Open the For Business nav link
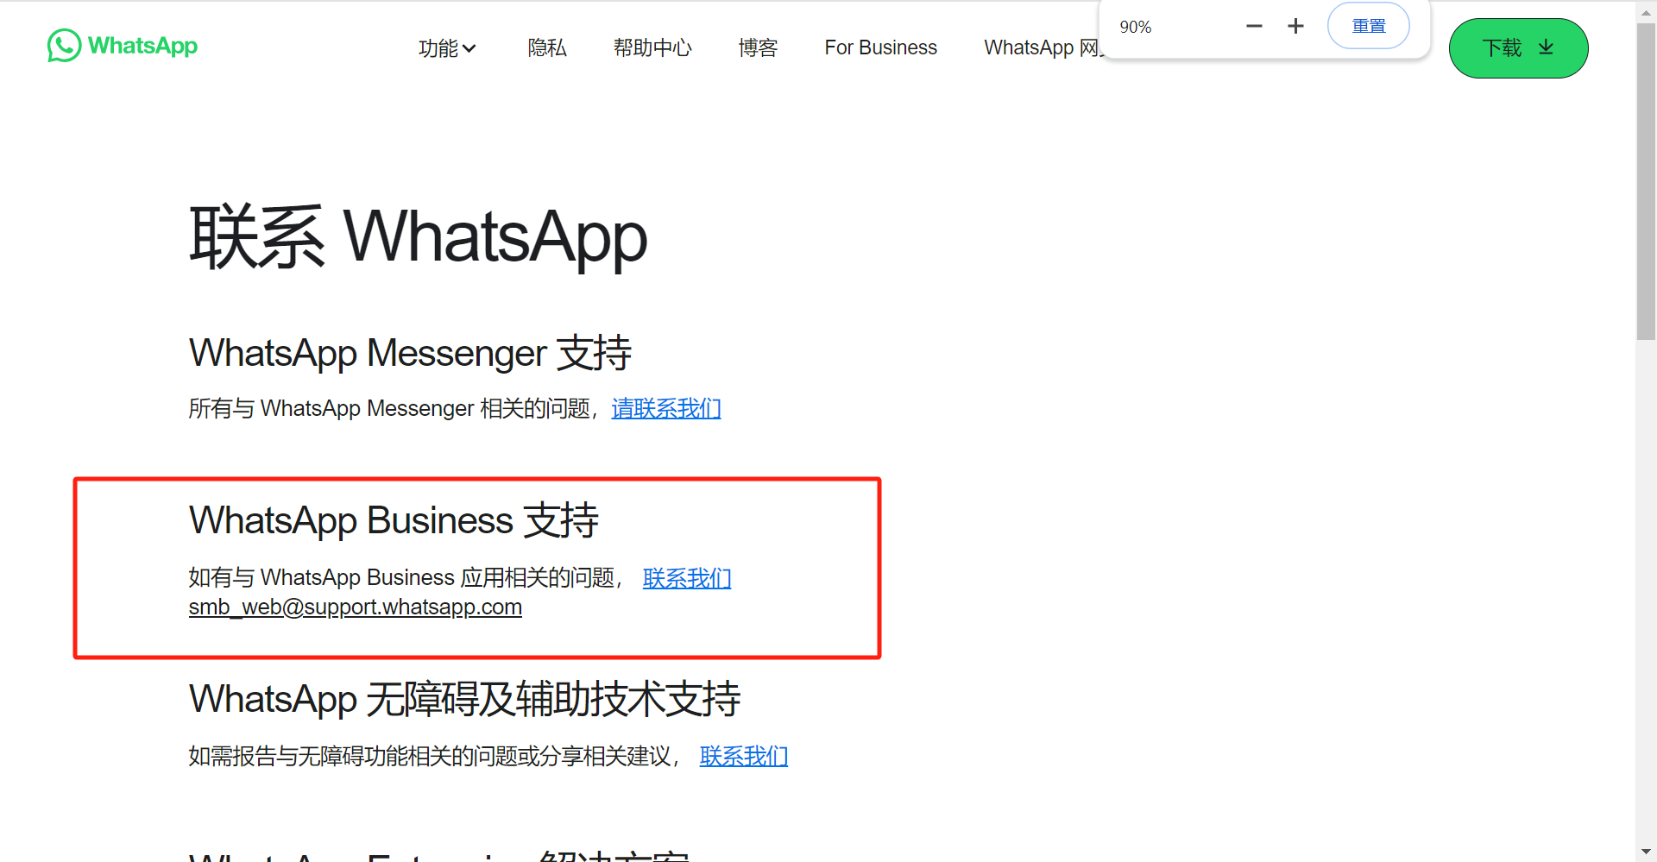Screen dimensions: 1657x862 [x=880, y=48]
